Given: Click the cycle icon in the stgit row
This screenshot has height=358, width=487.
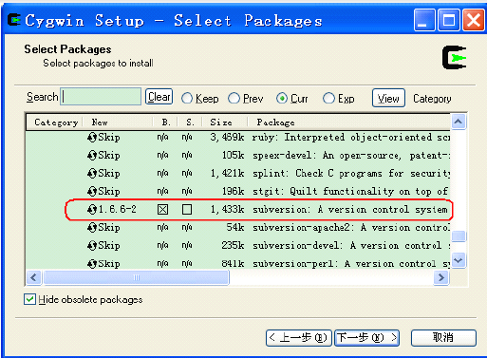Looking at the screenshot, I should click(92, 192).
